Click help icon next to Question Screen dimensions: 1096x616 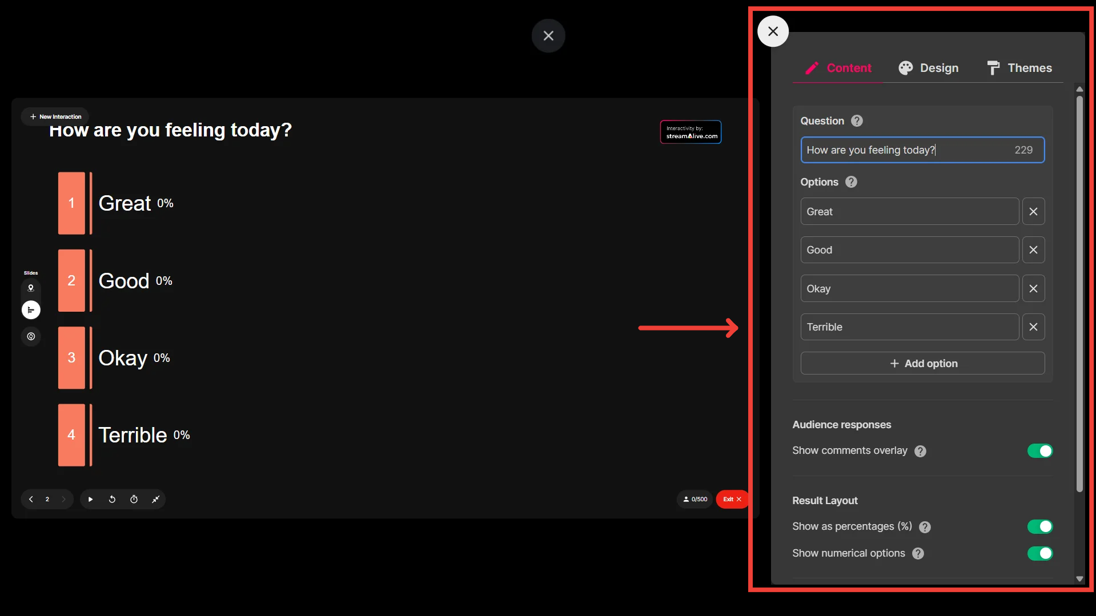point(857,121)
